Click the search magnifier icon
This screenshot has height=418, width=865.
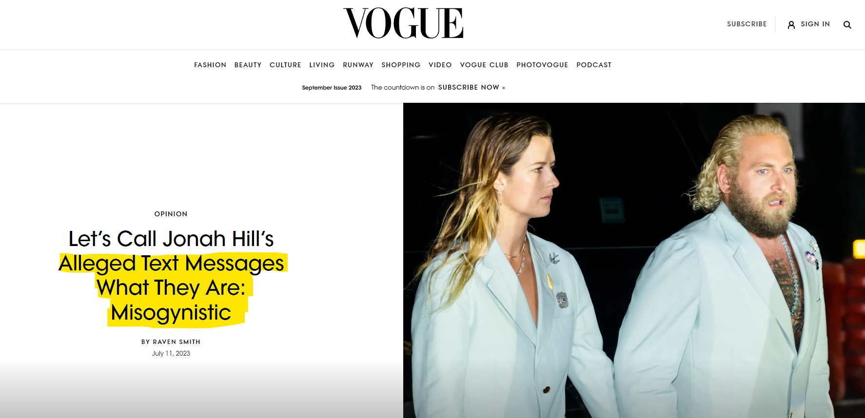847,25
